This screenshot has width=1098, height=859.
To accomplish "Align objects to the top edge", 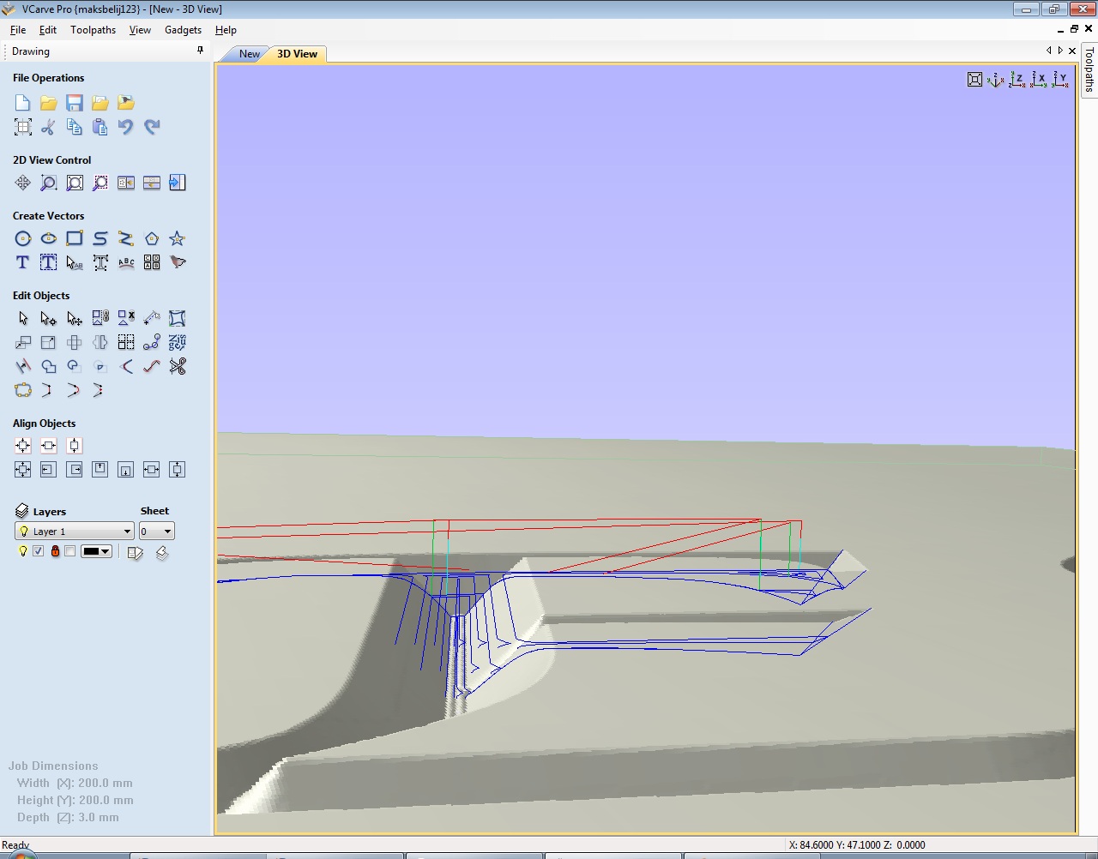I will (100, 470).
